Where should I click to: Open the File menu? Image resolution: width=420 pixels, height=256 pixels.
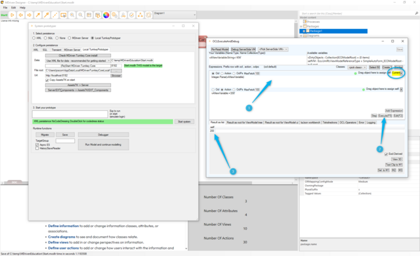(5, 7)
